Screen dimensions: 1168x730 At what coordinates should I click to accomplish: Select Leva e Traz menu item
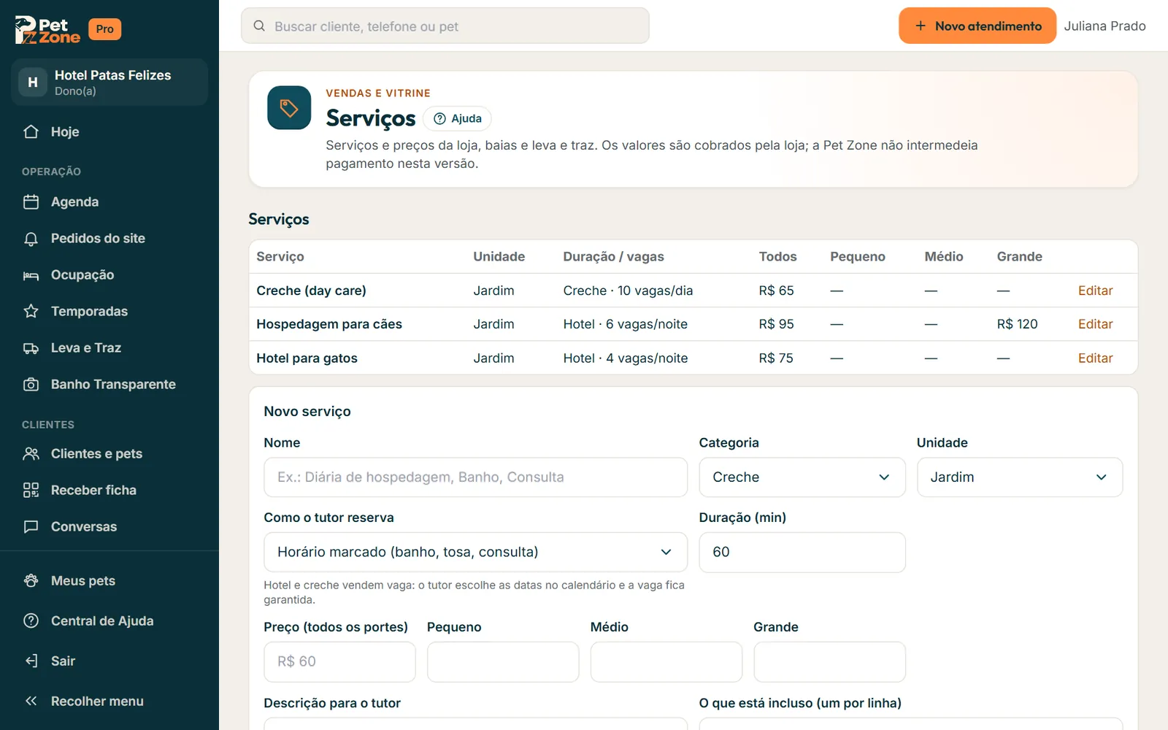coord(109,347)
